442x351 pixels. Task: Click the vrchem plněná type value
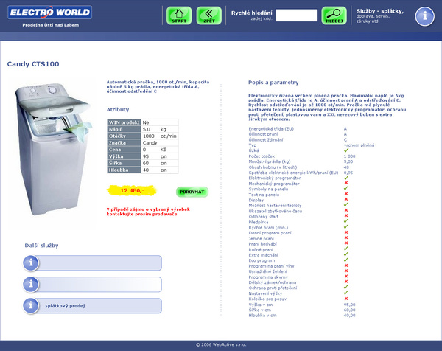click(359, 145)
